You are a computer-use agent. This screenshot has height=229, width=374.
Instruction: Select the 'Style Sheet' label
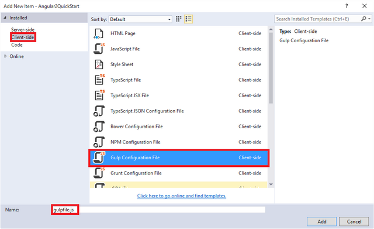click(x=122, y=64)
